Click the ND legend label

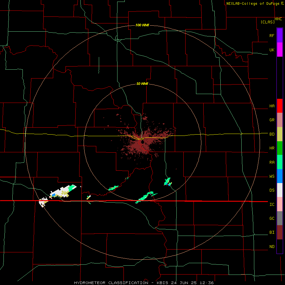point(272,247)
